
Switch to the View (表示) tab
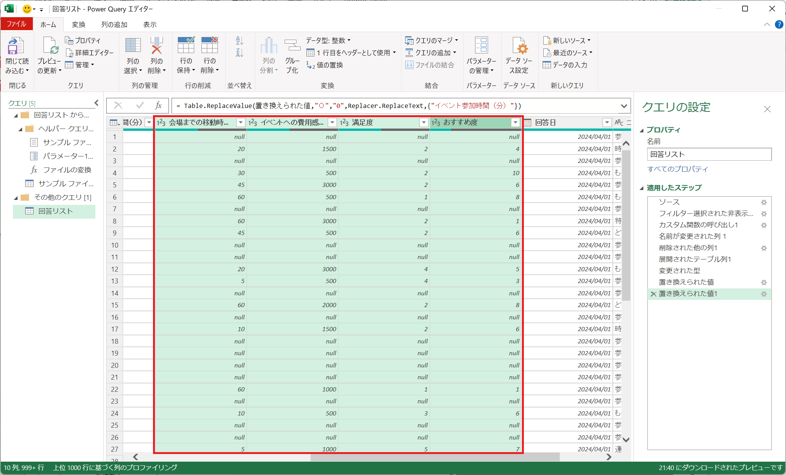150,25
